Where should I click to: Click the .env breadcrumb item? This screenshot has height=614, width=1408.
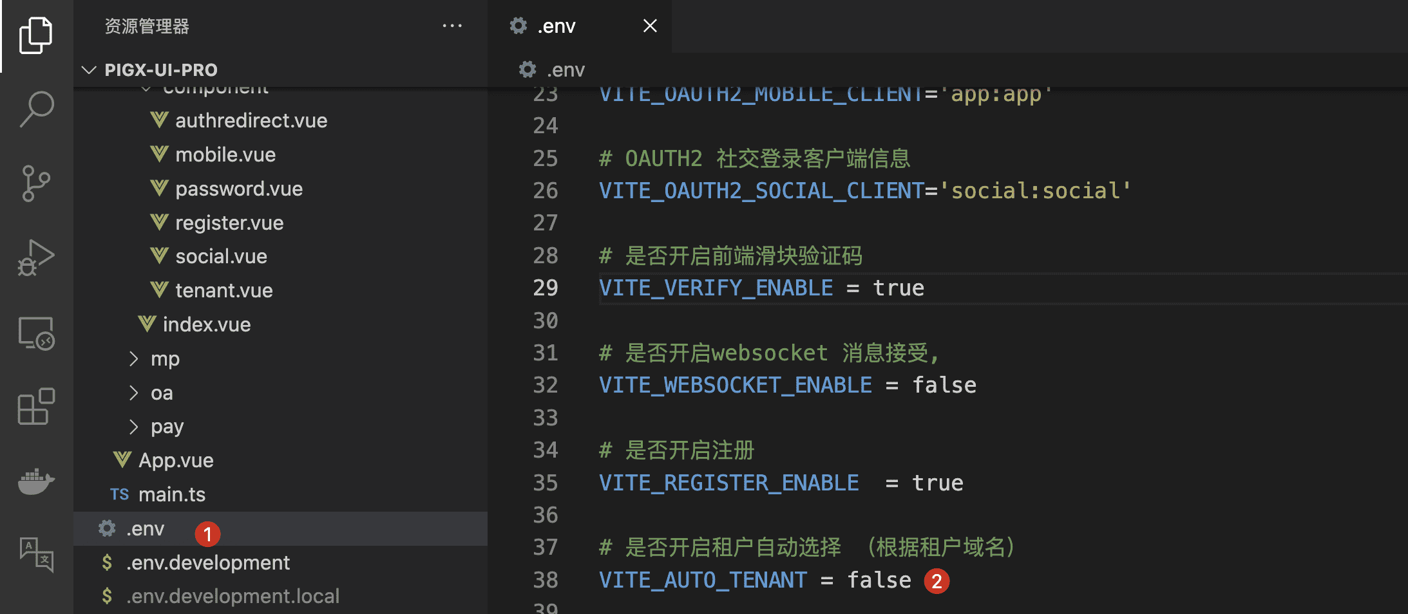pyautogui.click(x=565, y=70)
